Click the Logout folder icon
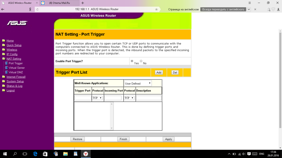282x158 pixels. (x=4, y=90)
